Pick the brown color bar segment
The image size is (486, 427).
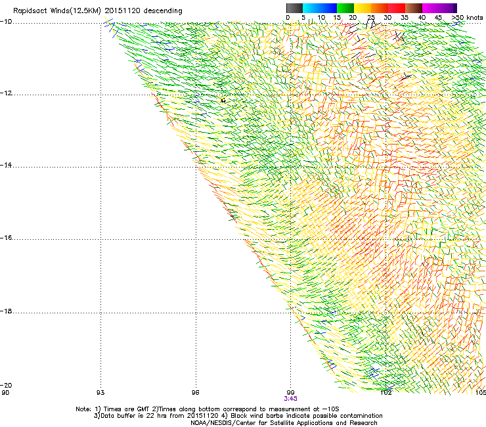coord(414,8)
